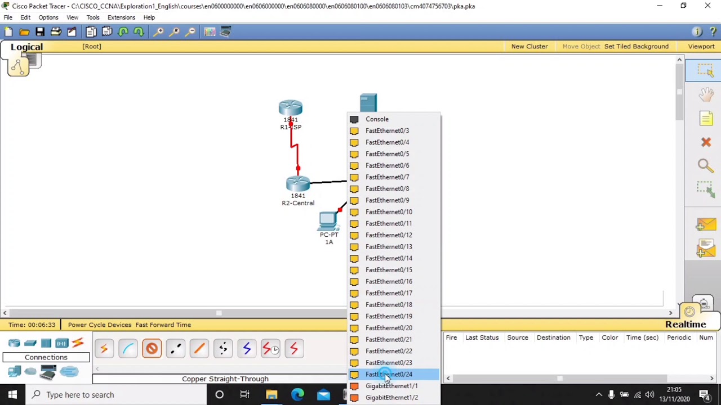Select Routers device category

click(x=14, y=343)
